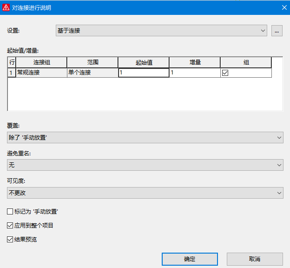Uncheck 结果预览 checkbox

10,239
